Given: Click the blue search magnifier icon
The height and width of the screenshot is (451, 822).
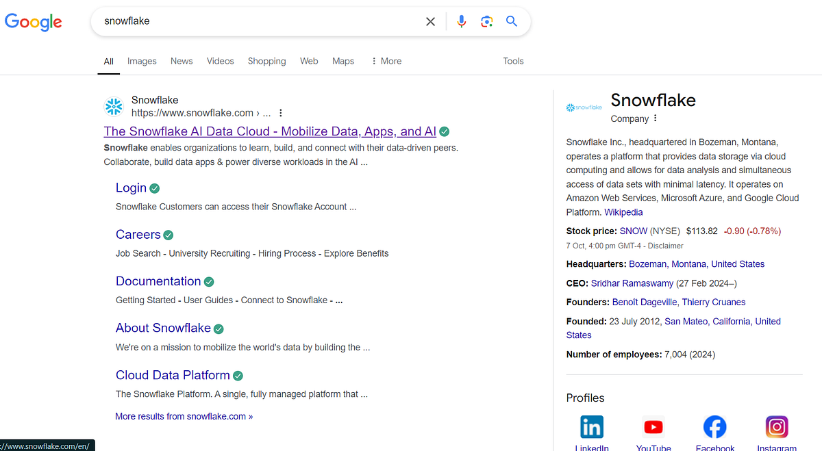Looking at the screenshot, I should [x=512, y=21].
